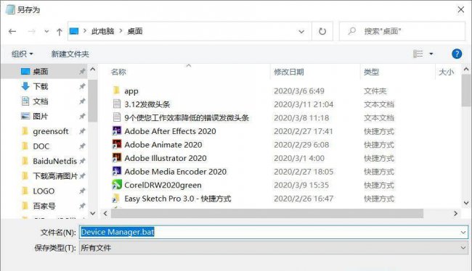The height and width of the screenshot is (271, 472).
Task: Sort by 大小 column header
Action: pyautogui.click(x=446, y=72)
